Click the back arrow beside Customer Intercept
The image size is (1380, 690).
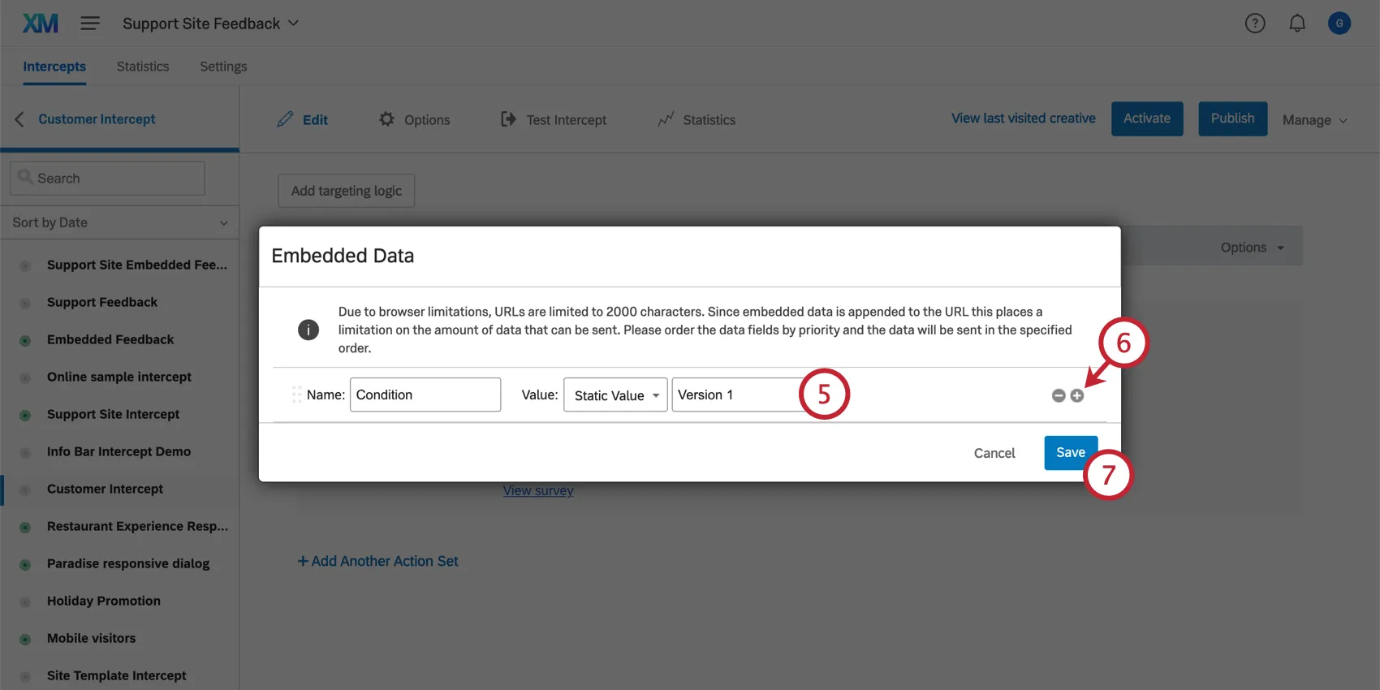pos(19,119)
